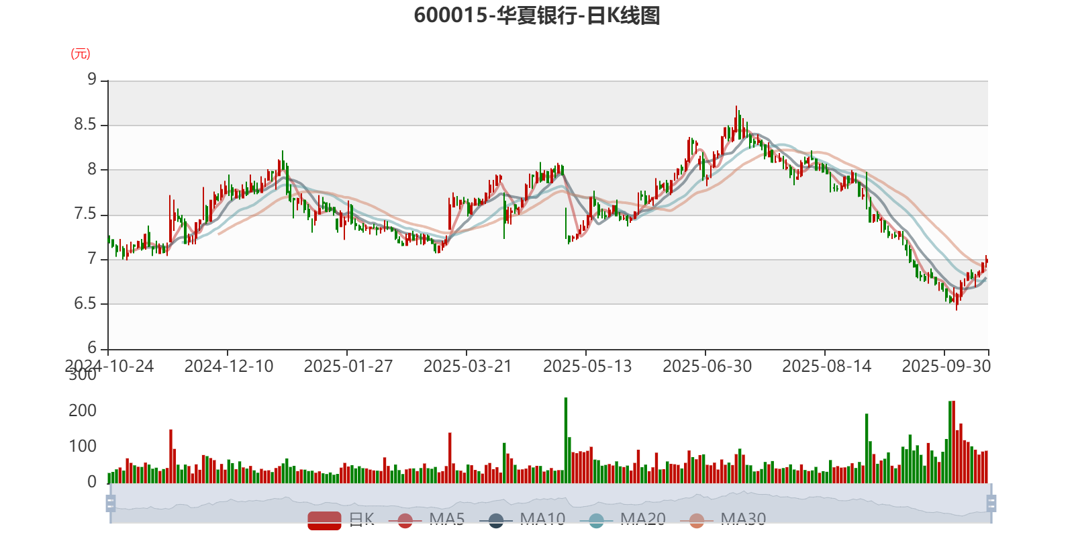Screen dimensions: 1074x537
Task: Select the 2024-12-10 date axis label
Action: 229,367
